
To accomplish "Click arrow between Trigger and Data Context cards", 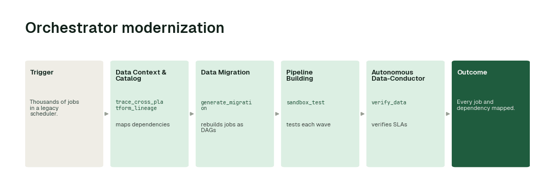I will [x=106, y=114].
